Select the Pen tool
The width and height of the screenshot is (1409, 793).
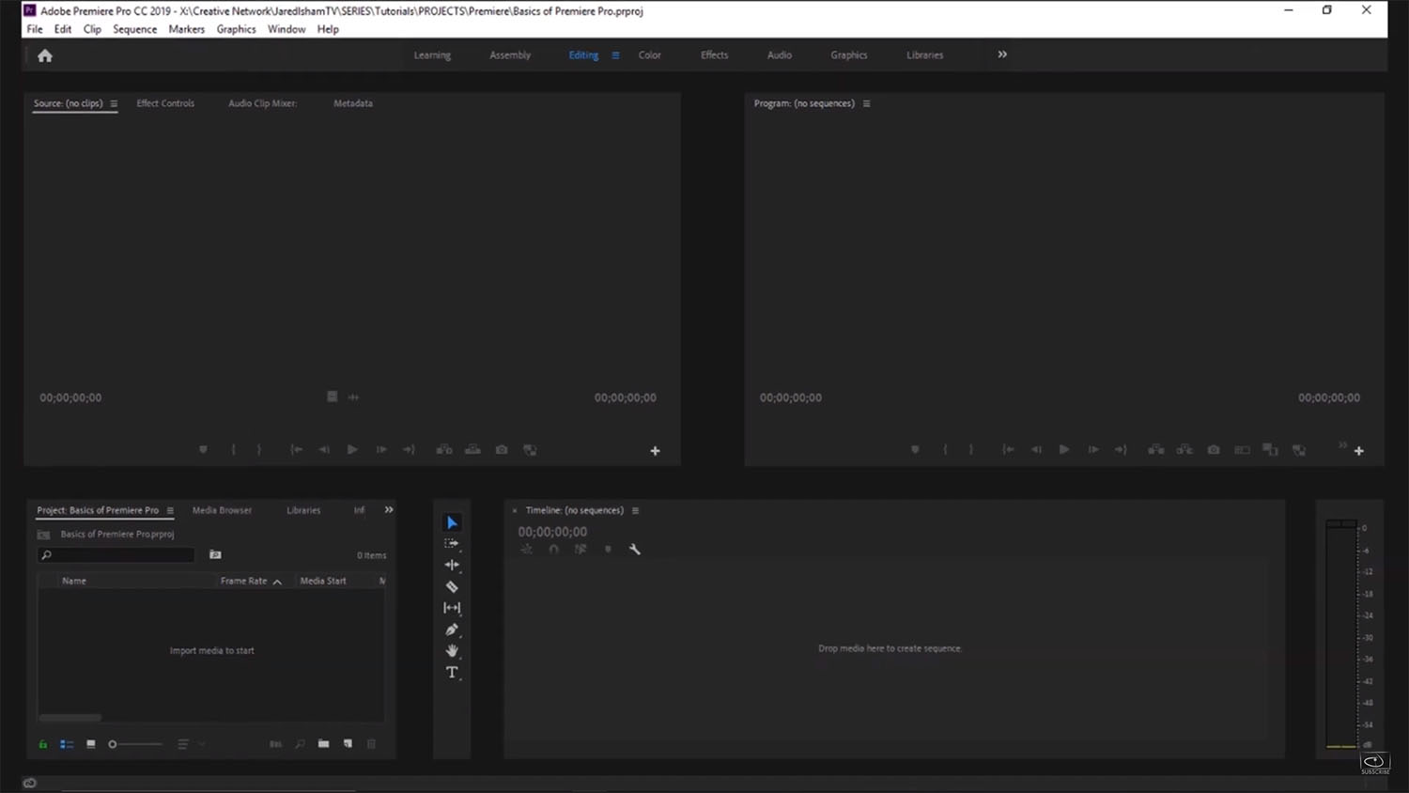pyautogui.click(x=452, y=630)
